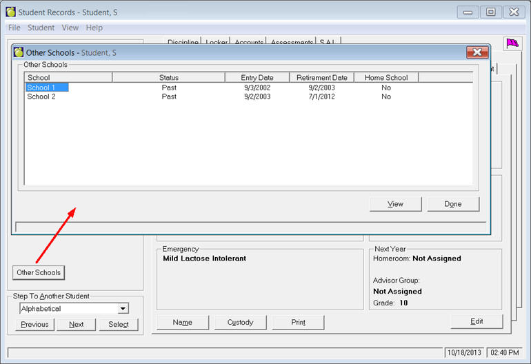Image resolution: width=531 pixels, height=364 pixels.
Task: Click the pink flag icon
Action: pyautogui.click(x=512, y=43)
